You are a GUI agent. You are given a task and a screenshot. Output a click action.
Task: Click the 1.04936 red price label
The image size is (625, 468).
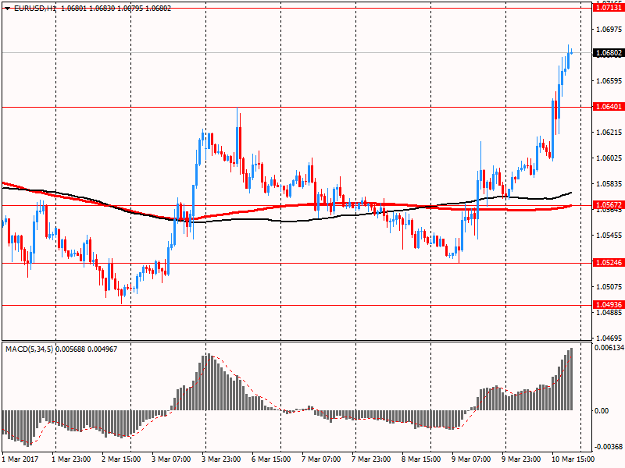pyautogui.click(x=608, y=304)
